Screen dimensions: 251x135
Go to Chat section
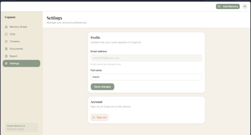click(21, 34)
